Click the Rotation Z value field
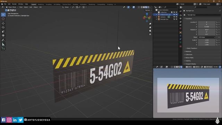Screen dimensions: 222x125 [207, 34]
